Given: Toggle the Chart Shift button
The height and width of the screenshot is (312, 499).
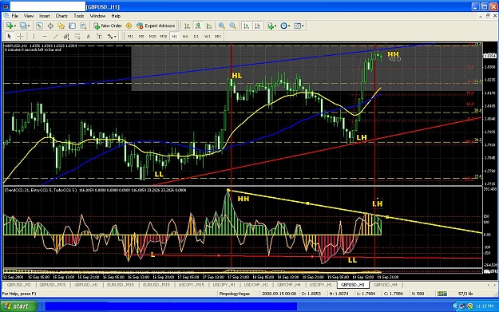Looking at the screenshot, I should [x=257, y=26].
